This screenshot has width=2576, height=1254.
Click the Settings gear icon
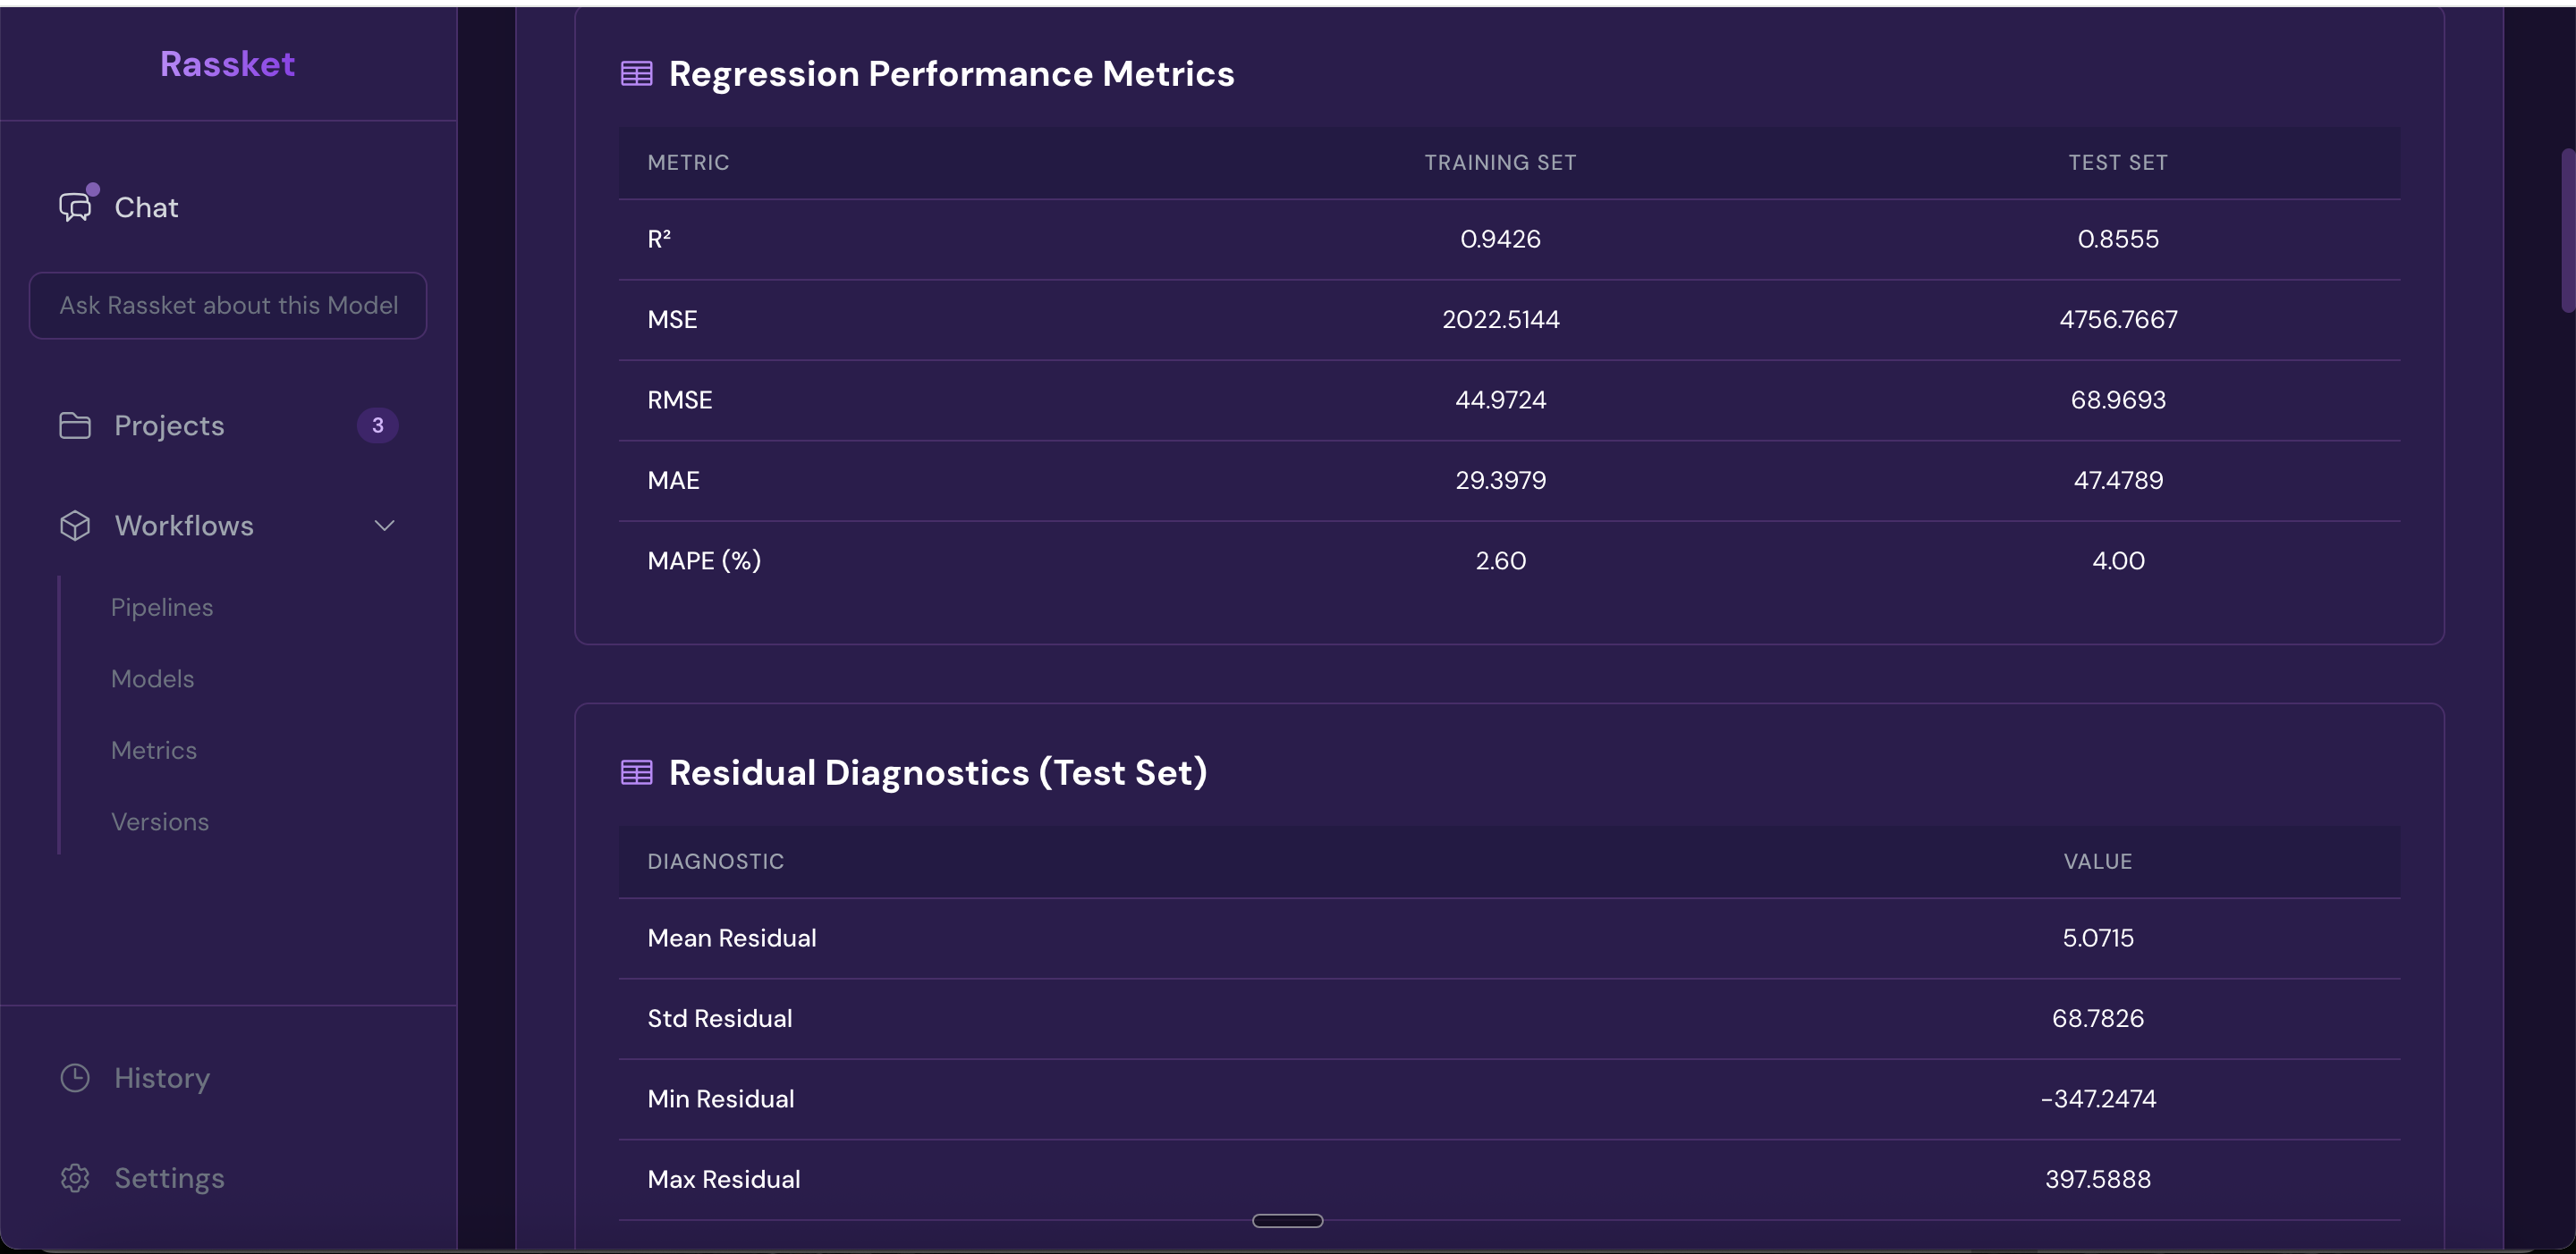pyautogui.click(x=75, y=1177)
